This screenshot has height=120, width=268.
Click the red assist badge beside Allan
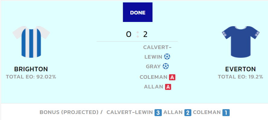[168, 87]
